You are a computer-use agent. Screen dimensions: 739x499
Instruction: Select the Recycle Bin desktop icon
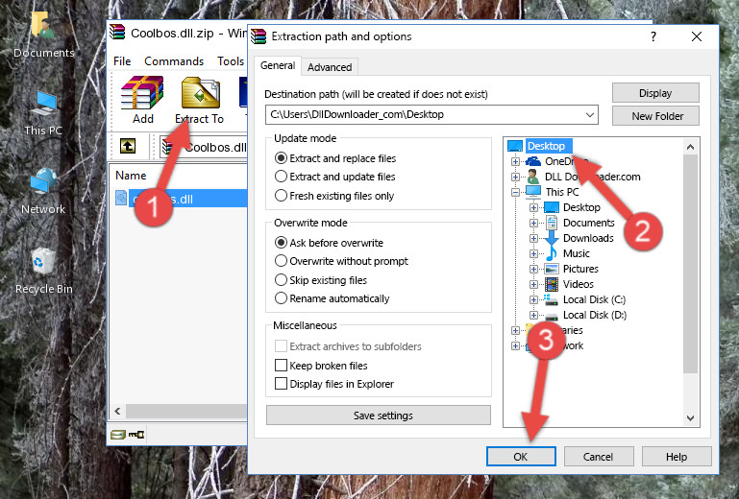43,261
